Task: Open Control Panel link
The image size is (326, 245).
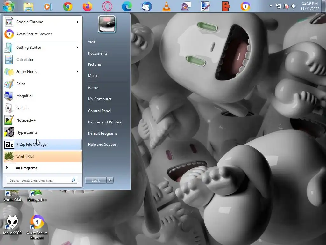Action: click(x=99, y=111)
